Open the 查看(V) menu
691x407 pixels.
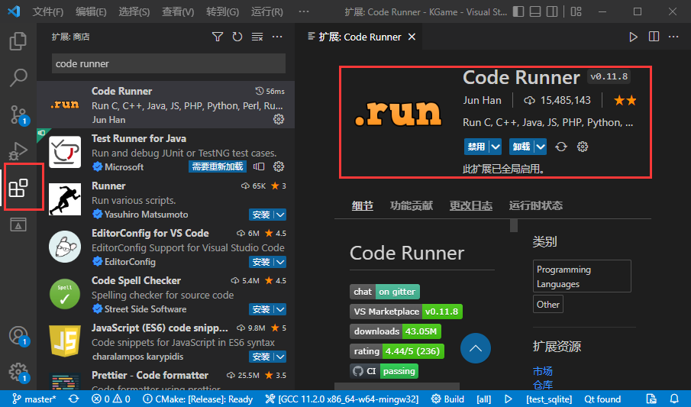click(x=177, y=12)
